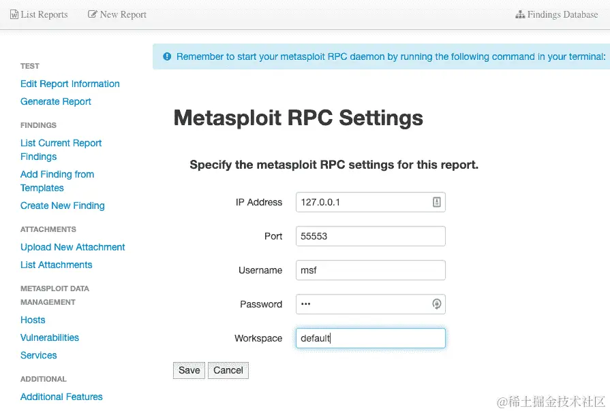Focus the Port input field

(x=370, y=236)
